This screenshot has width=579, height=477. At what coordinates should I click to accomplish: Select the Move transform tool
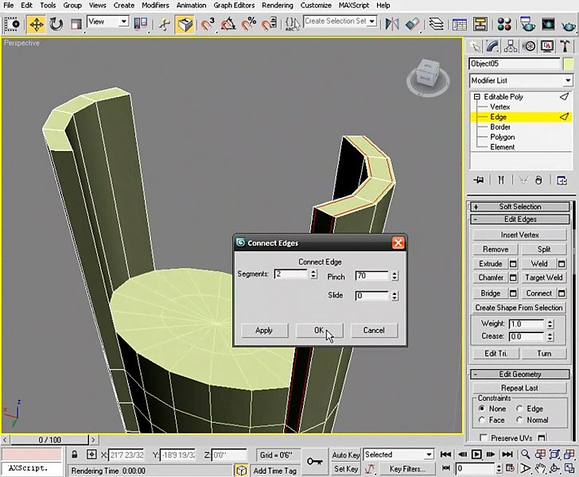[x=37, y=24]
